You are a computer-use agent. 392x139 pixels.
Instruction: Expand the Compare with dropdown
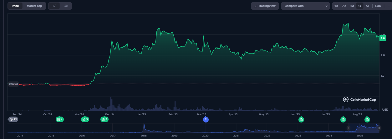[x=306, y=6]
